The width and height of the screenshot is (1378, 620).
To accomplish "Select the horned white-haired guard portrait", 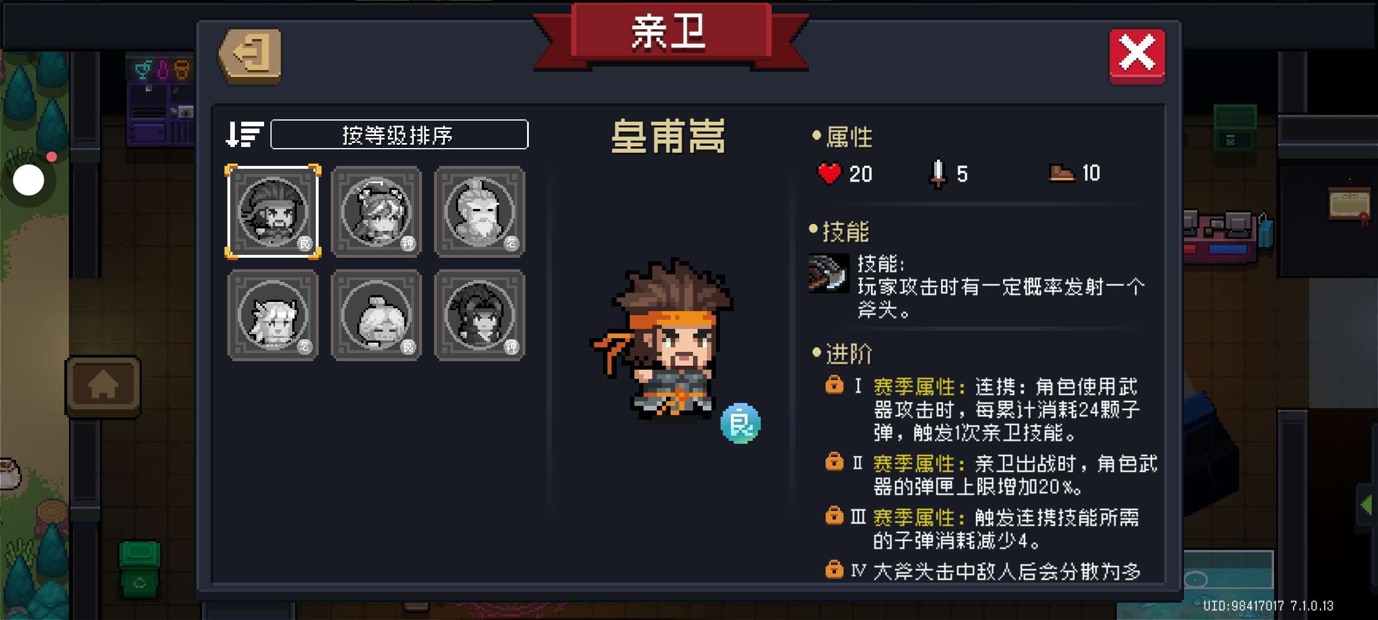I will tap(273, 315).
